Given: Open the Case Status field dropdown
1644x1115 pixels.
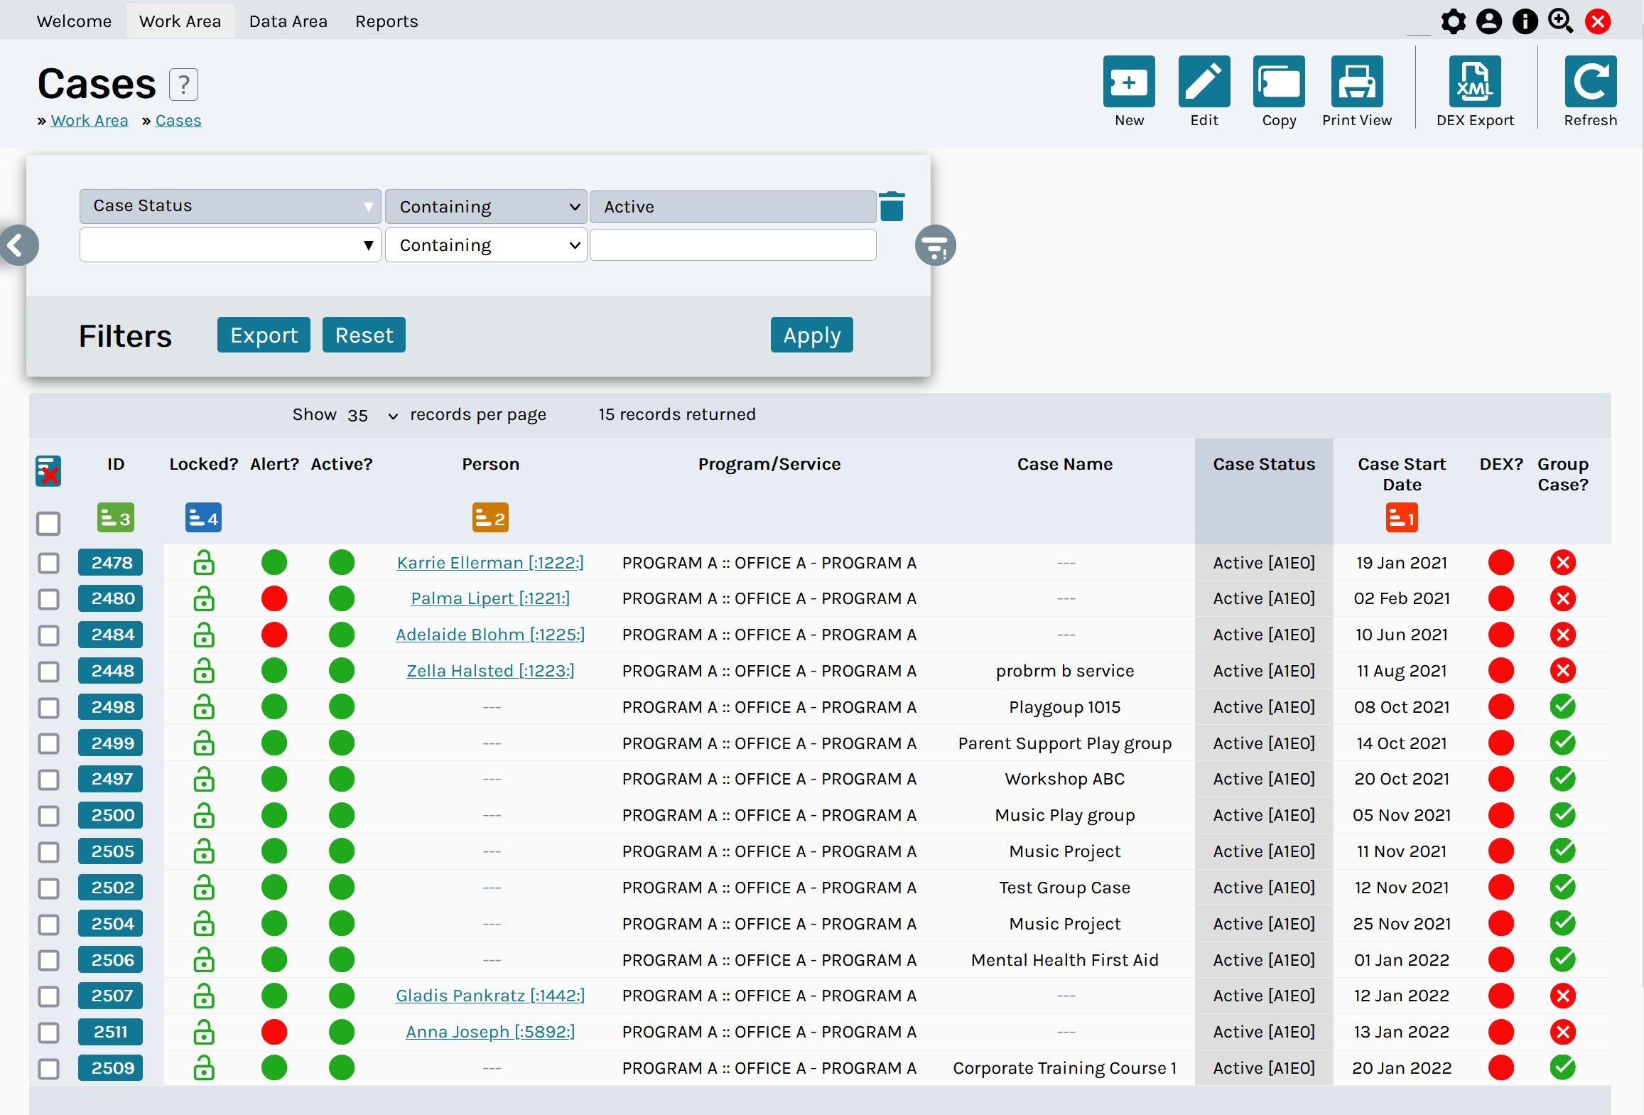Looking at the screenshot, I should [229, 206].
